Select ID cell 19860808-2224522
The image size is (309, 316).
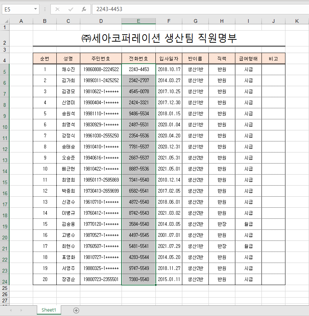(101, 70)
